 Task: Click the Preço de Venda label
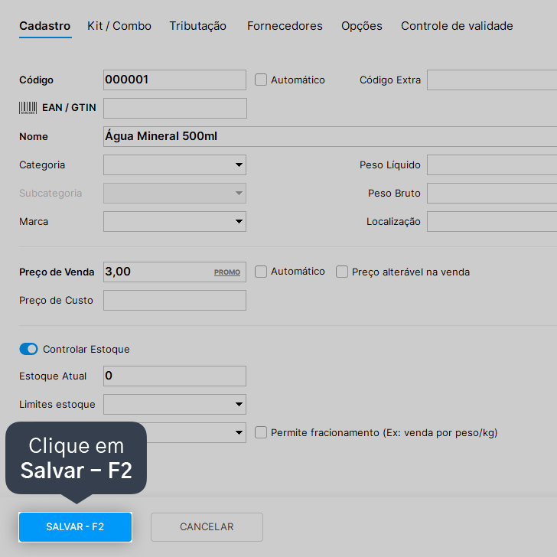[57, 272]
